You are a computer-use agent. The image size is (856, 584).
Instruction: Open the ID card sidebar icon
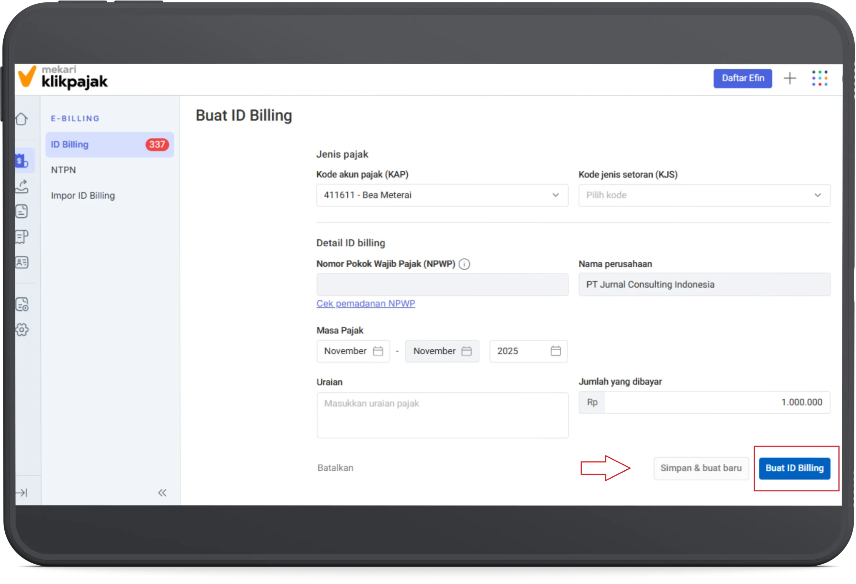[x=22, y=262]
